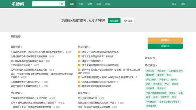Open article 报考一级消防工程师常见问题解答
Image resolution: width=196 pixels, height=110 pixels.
click(x=94, y=107)
